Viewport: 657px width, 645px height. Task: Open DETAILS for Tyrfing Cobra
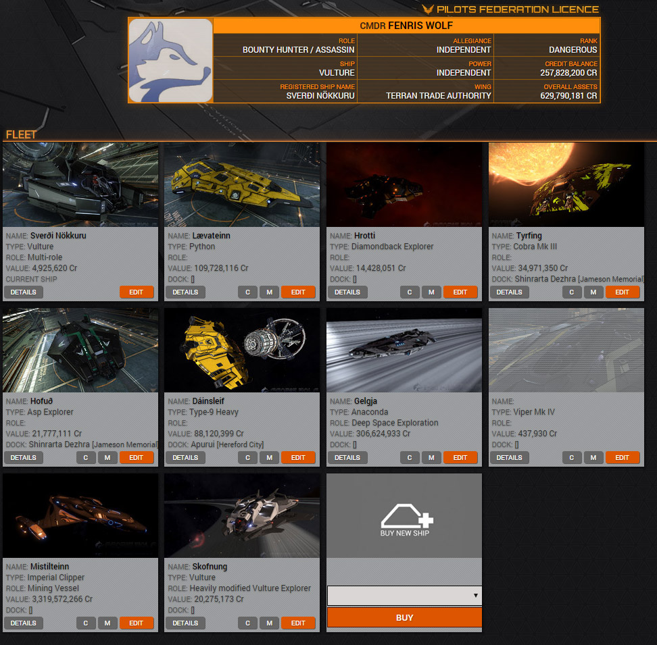(510, 292)
